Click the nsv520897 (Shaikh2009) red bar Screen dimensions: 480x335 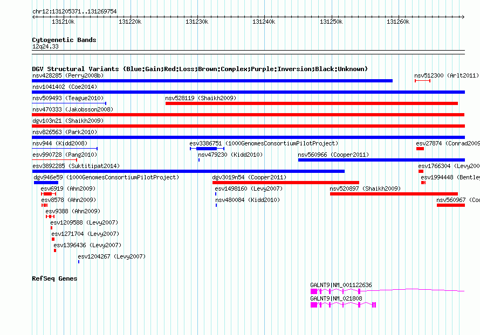(x=394, y=194)
